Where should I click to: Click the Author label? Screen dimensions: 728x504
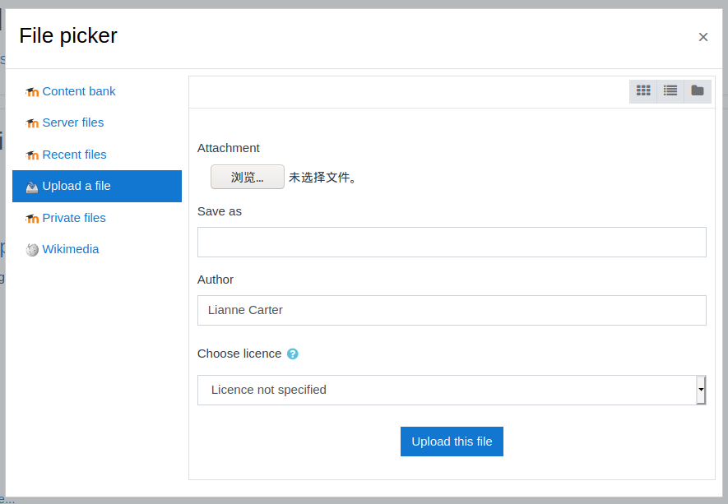coord(216,280)
